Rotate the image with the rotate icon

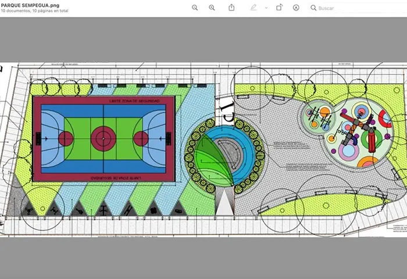pyautogui.click(x=279, y=8)
